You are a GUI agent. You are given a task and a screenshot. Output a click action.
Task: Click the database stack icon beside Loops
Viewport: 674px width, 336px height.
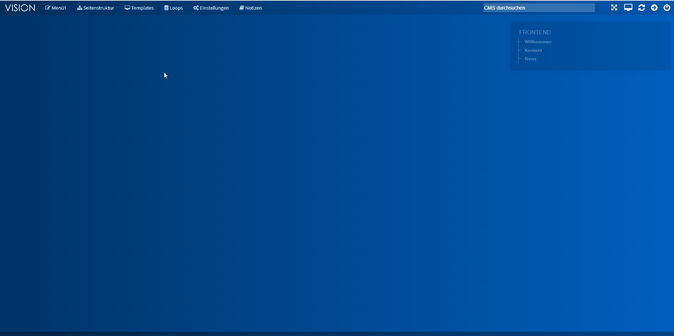[x=166, y=8]
